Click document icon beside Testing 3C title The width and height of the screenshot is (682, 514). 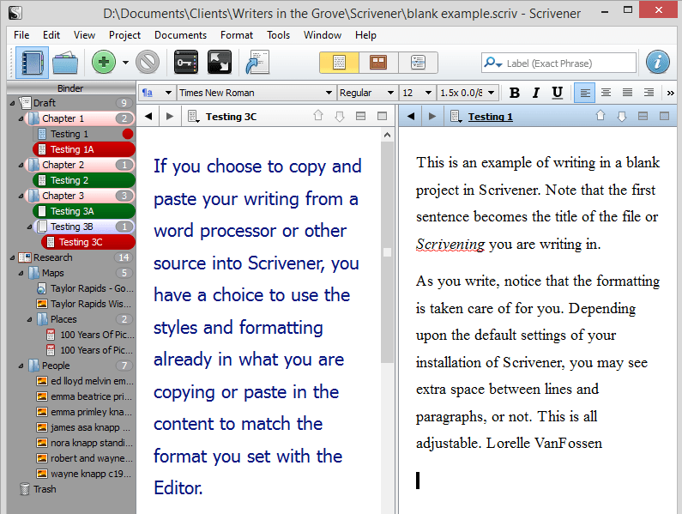click(193, 116)
